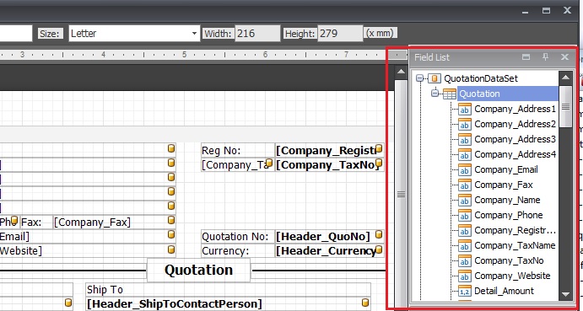The height and width of the screenshot is (311, 583).
Task: Select the [Header_Currency report field
Action: (x=329, y=251)
